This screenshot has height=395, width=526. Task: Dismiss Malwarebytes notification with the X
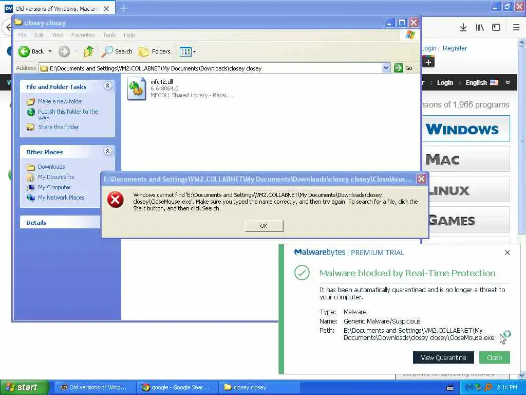click(x=507, y=253)
